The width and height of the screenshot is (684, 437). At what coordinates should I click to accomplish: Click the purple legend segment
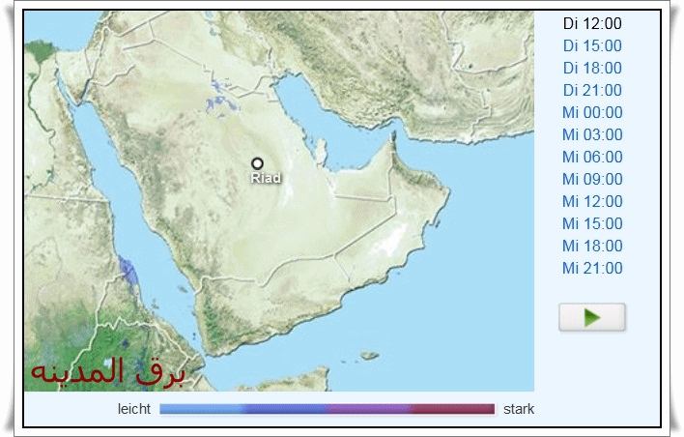click(x=369, y=409)
